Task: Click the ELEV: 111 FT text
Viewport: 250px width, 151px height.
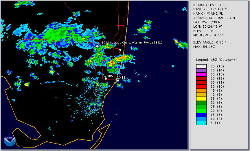Action: tap(204, 31)
